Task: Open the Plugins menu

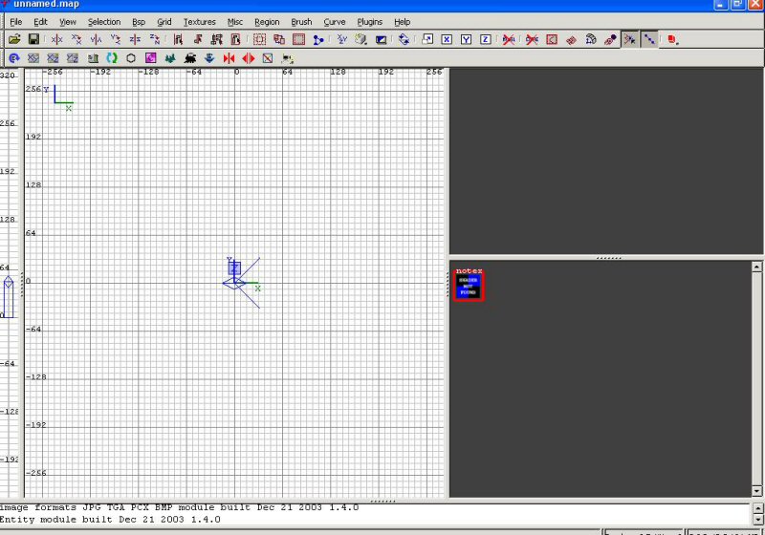Action: click(369, 21)
